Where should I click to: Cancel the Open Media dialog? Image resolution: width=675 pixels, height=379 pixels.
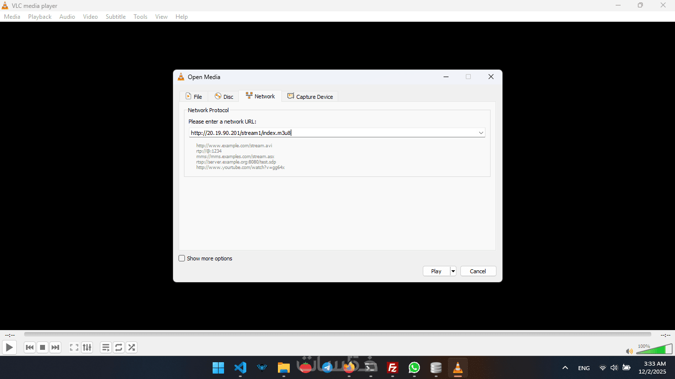(x=478, y=271)
